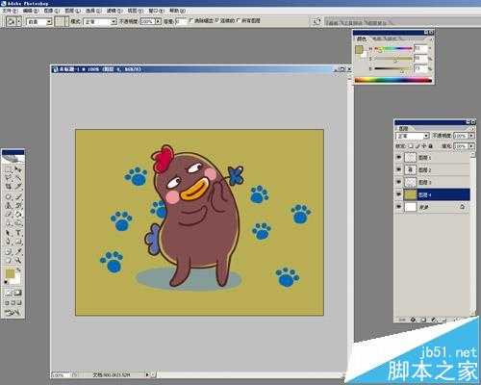The height and width of the screenshot is (385, 481).
Task: Hide layer 图层 2 with eye icon
Action: pyautogui.click(x=399, y=169)
